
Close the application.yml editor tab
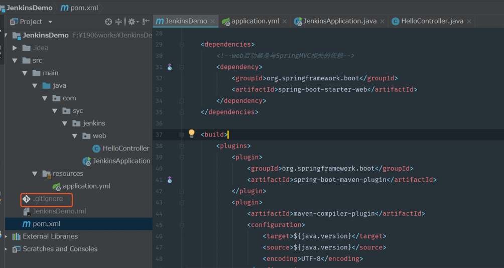[x=285, y=22]
